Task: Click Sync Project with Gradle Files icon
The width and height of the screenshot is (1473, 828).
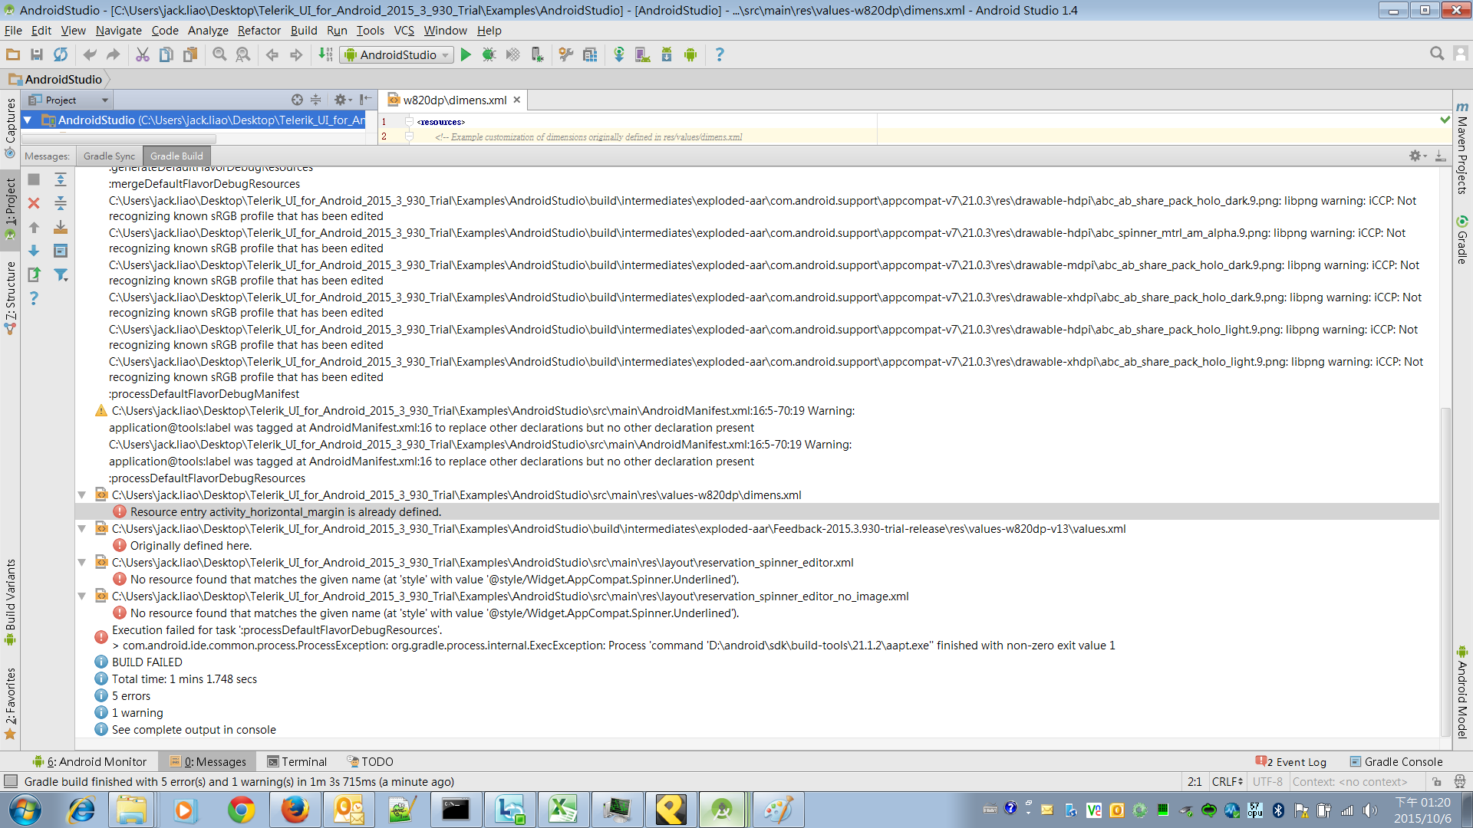Action: pyautogui.click(x=619, y=54)
